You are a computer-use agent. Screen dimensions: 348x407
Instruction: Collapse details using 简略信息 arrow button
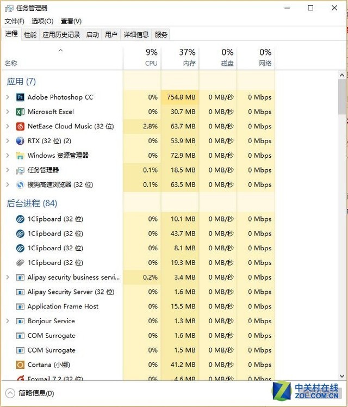(x=10, y=393)
